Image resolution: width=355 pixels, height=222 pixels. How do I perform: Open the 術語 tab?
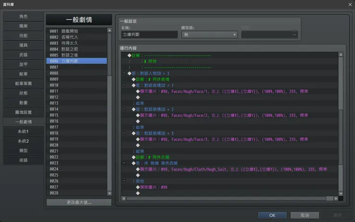[x=24, y=160]
